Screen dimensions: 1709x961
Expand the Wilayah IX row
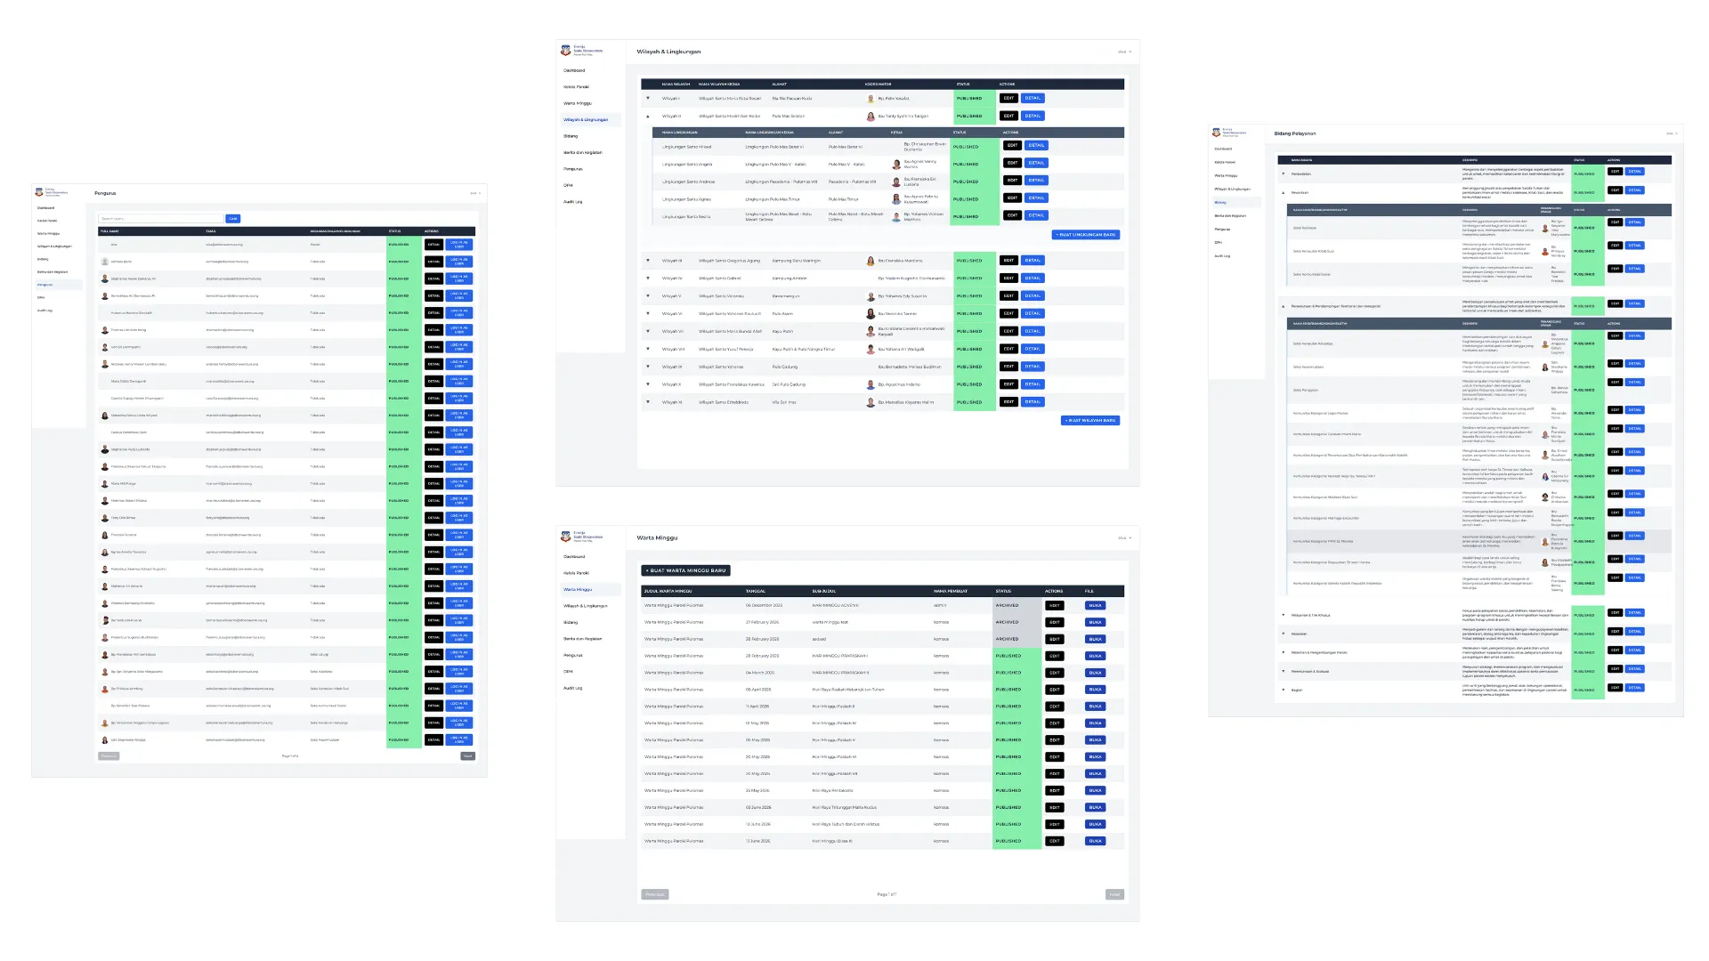(x=648, y=367)
